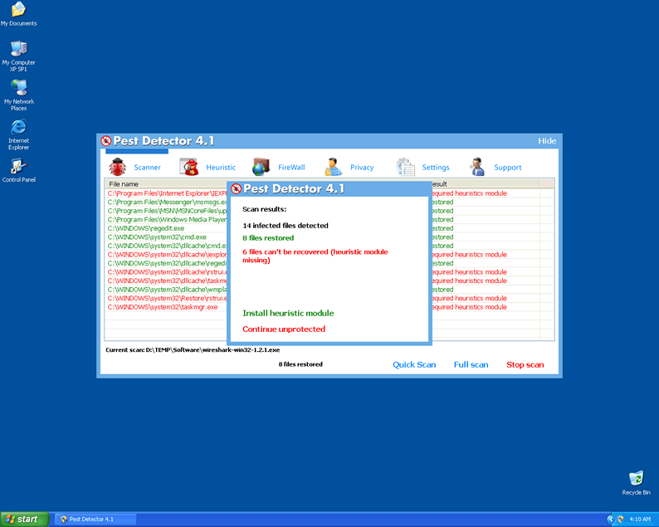This screenshot has width=659, height=527.
Task: Select Pest Detector 4.1 taskbar button
Action: point(91,519)
